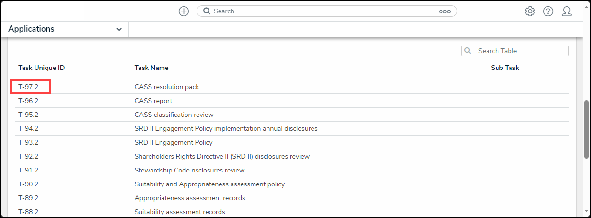Click the magnifier icon in top search
The image size is (591, 218).
pos(207,11)
